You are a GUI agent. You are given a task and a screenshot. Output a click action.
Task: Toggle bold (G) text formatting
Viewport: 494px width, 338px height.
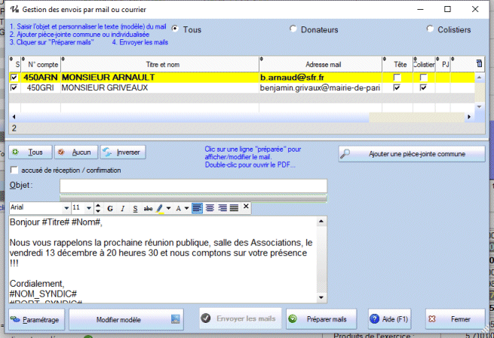(x=110, y=207)
